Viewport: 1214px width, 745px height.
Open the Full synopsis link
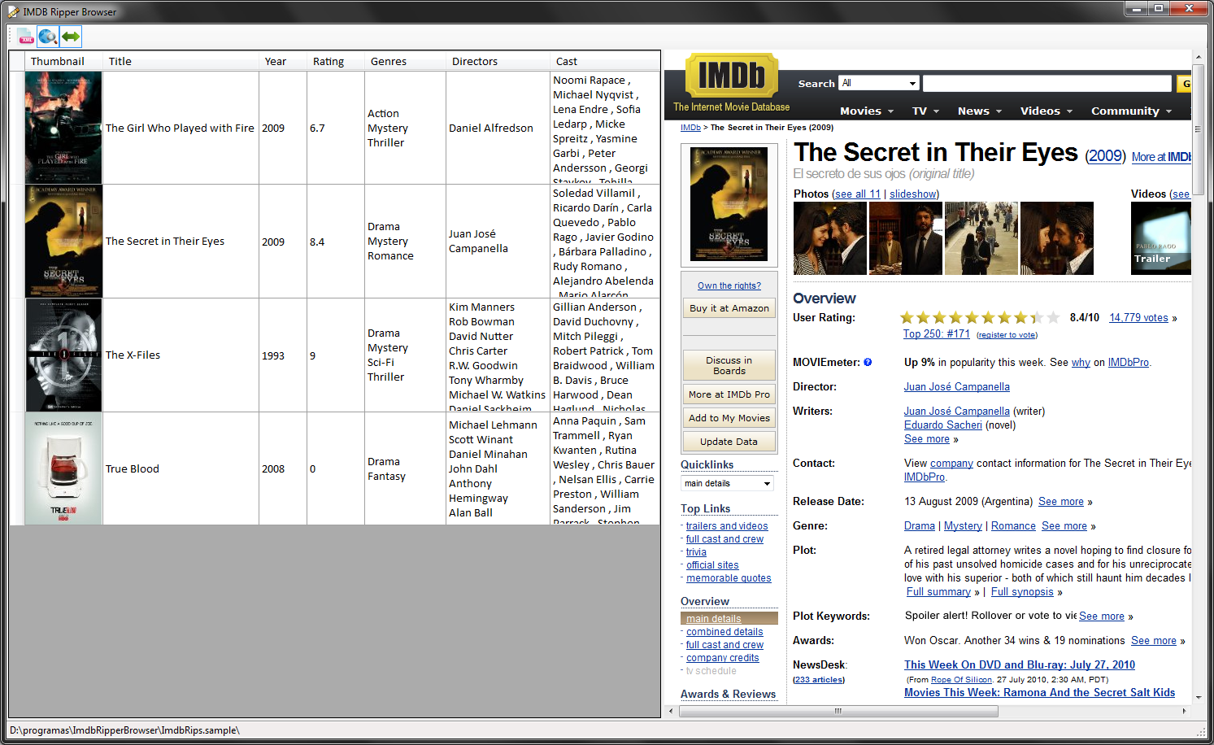click(1022, 592)
